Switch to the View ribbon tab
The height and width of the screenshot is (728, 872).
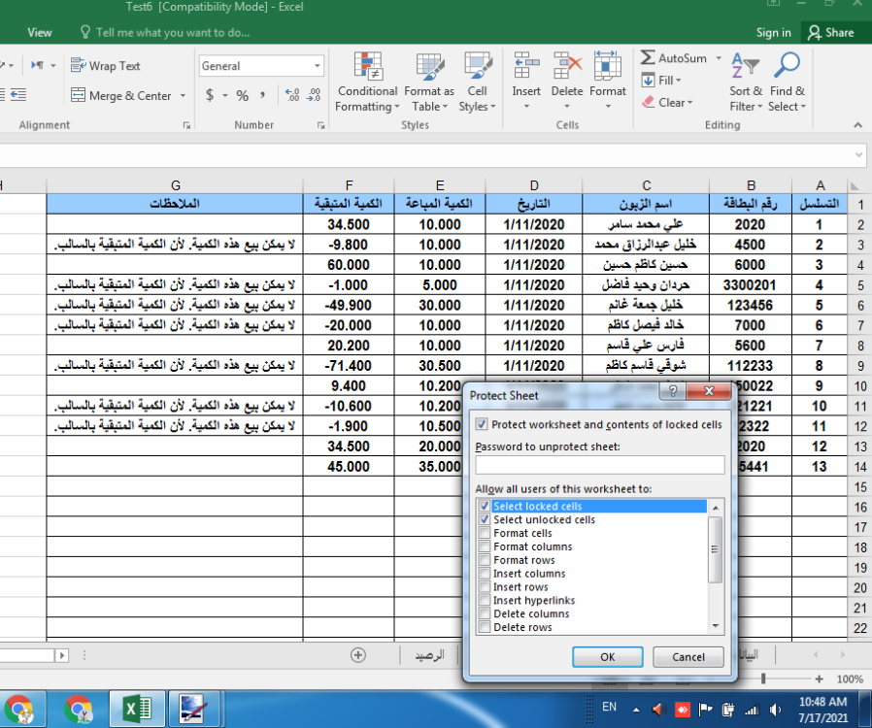click(40, 32)
